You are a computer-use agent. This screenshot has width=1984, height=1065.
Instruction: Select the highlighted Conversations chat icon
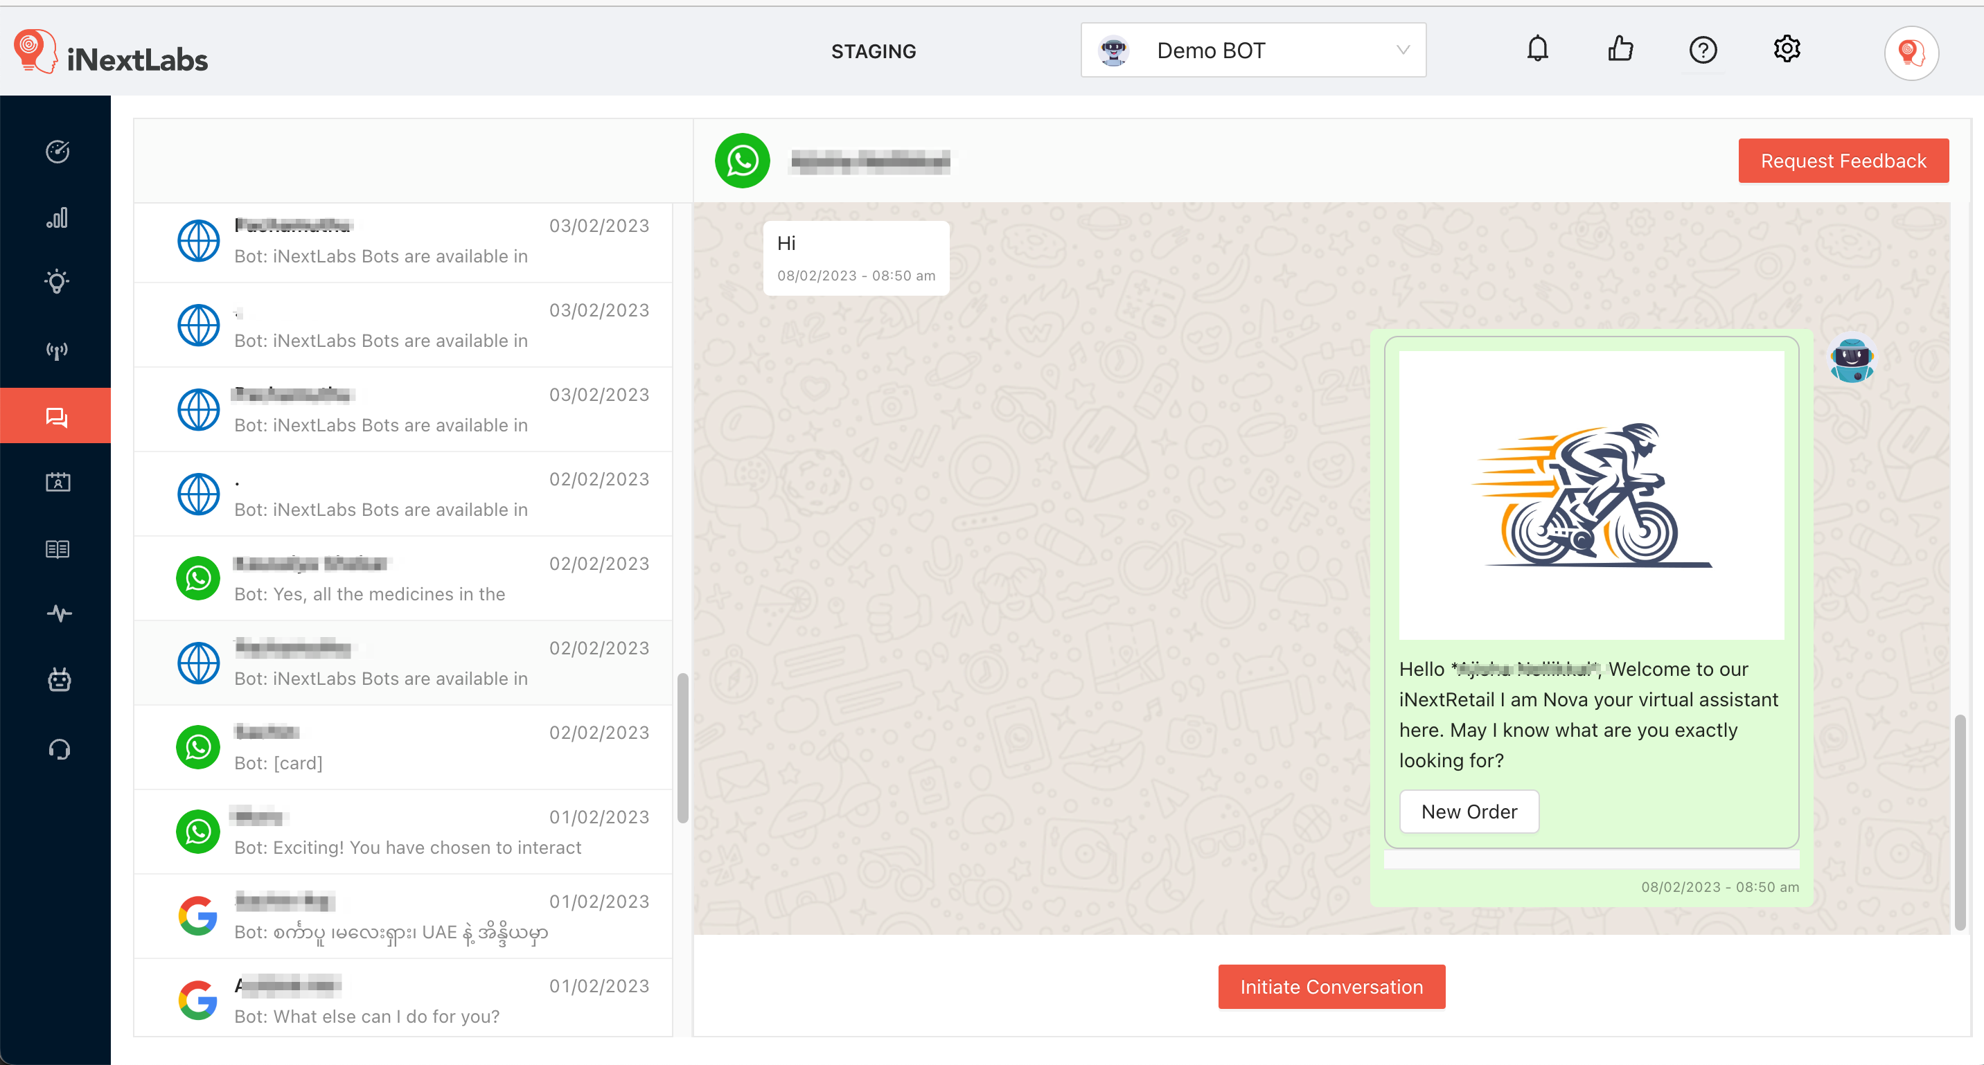pyautogui.click(x=57, y=416)
